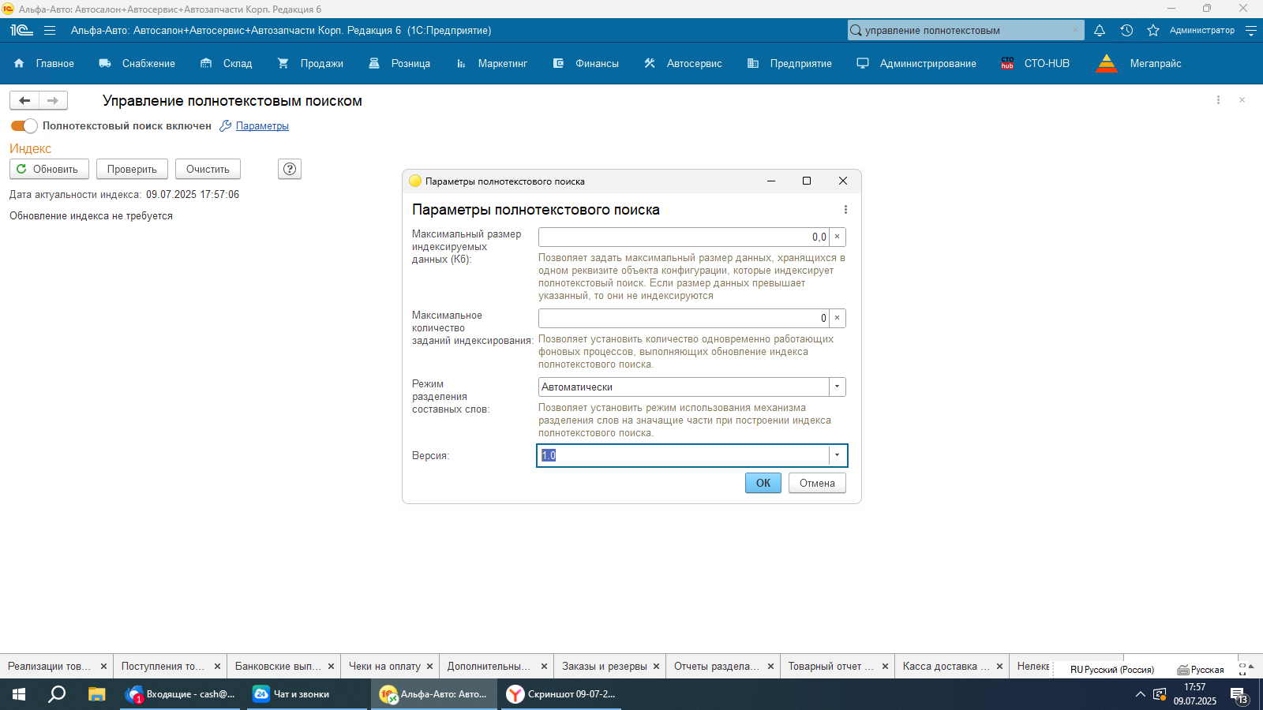
Task: Open the Продажи section
Action: click(310, 63)
